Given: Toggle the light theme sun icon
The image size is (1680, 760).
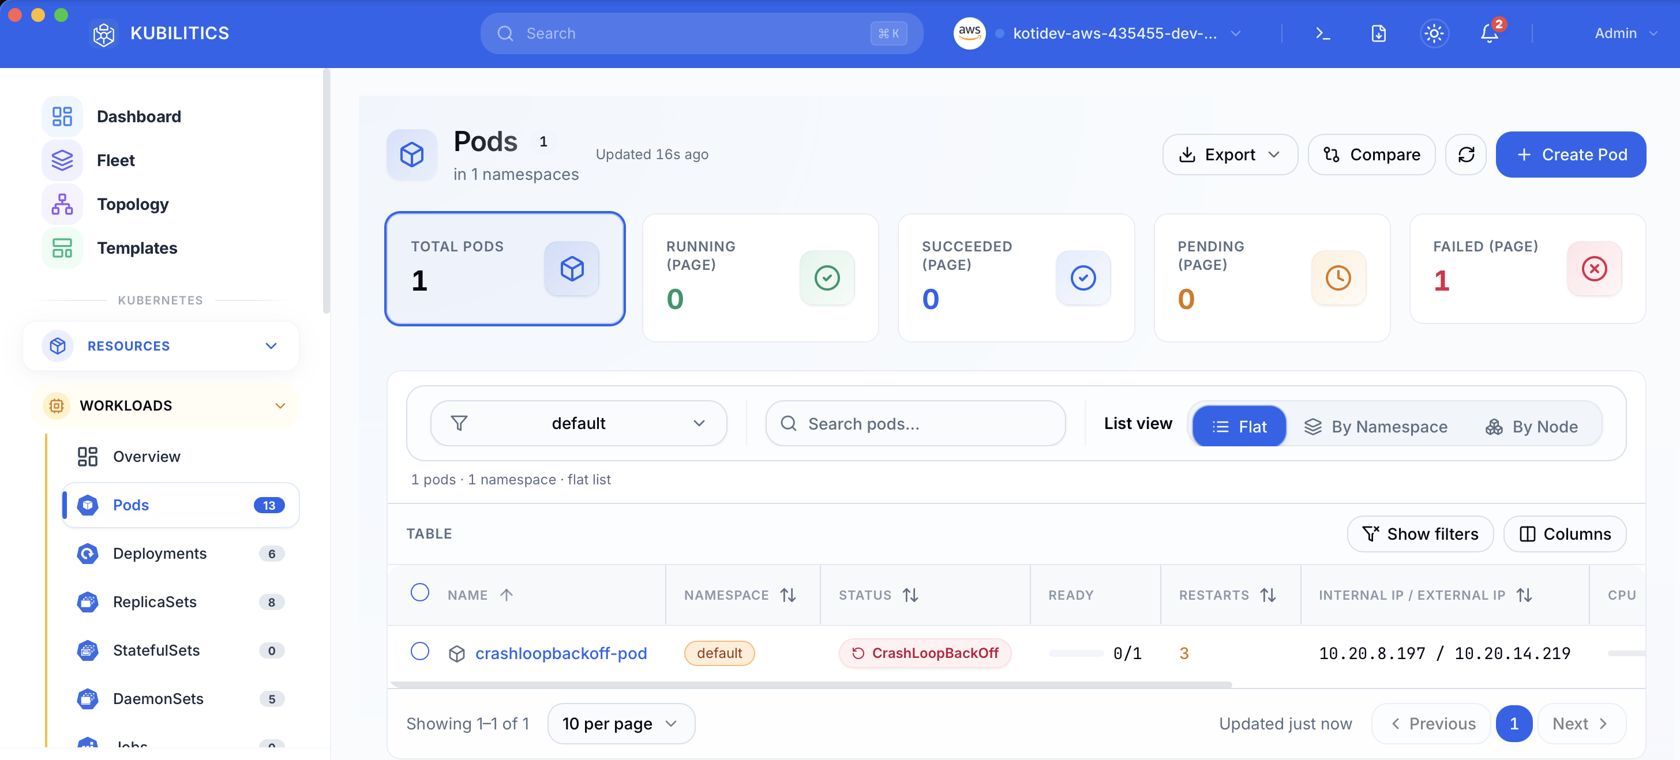Looking at the screenshot, I should pos(1434,33).
